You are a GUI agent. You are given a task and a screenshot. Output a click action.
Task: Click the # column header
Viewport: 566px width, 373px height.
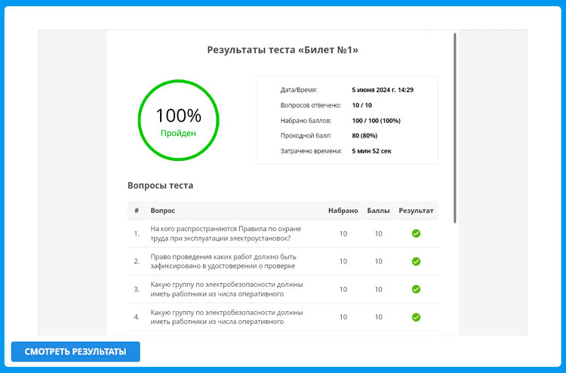137,211
